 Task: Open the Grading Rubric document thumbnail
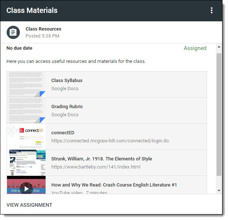point(26,111)
